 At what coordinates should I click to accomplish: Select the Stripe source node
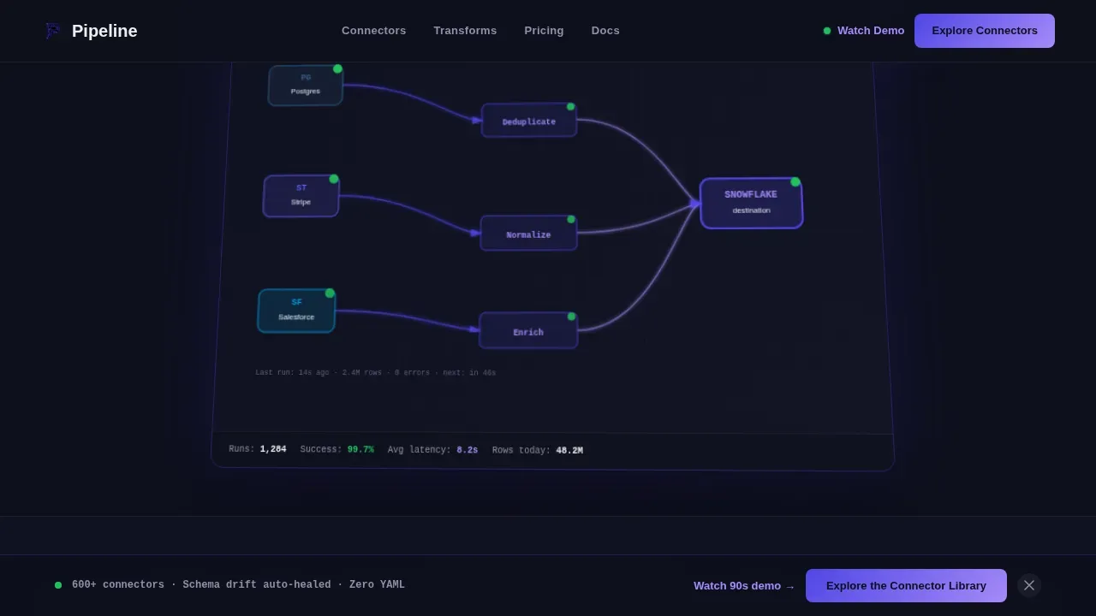(301, 196)
